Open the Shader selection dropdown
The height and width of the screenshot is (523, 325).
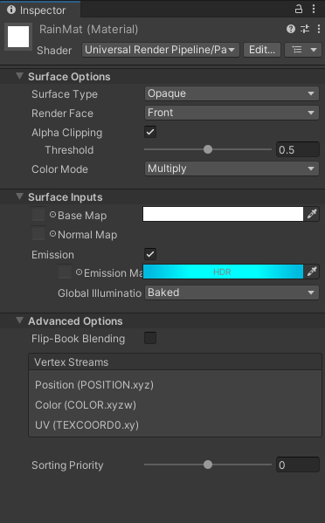(x=161, y=50)
